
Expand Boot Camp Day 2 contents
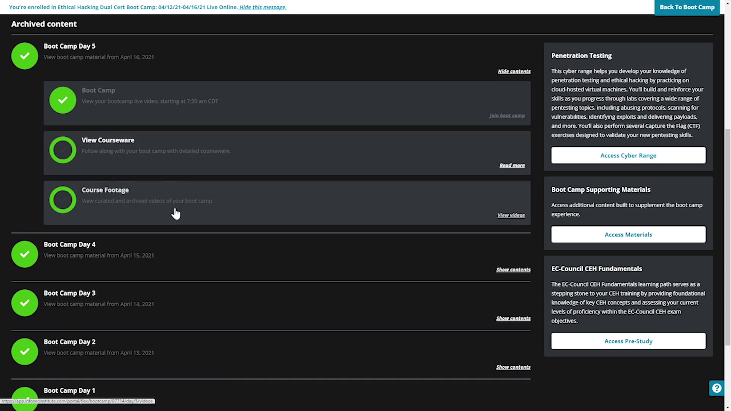[513, 367]
